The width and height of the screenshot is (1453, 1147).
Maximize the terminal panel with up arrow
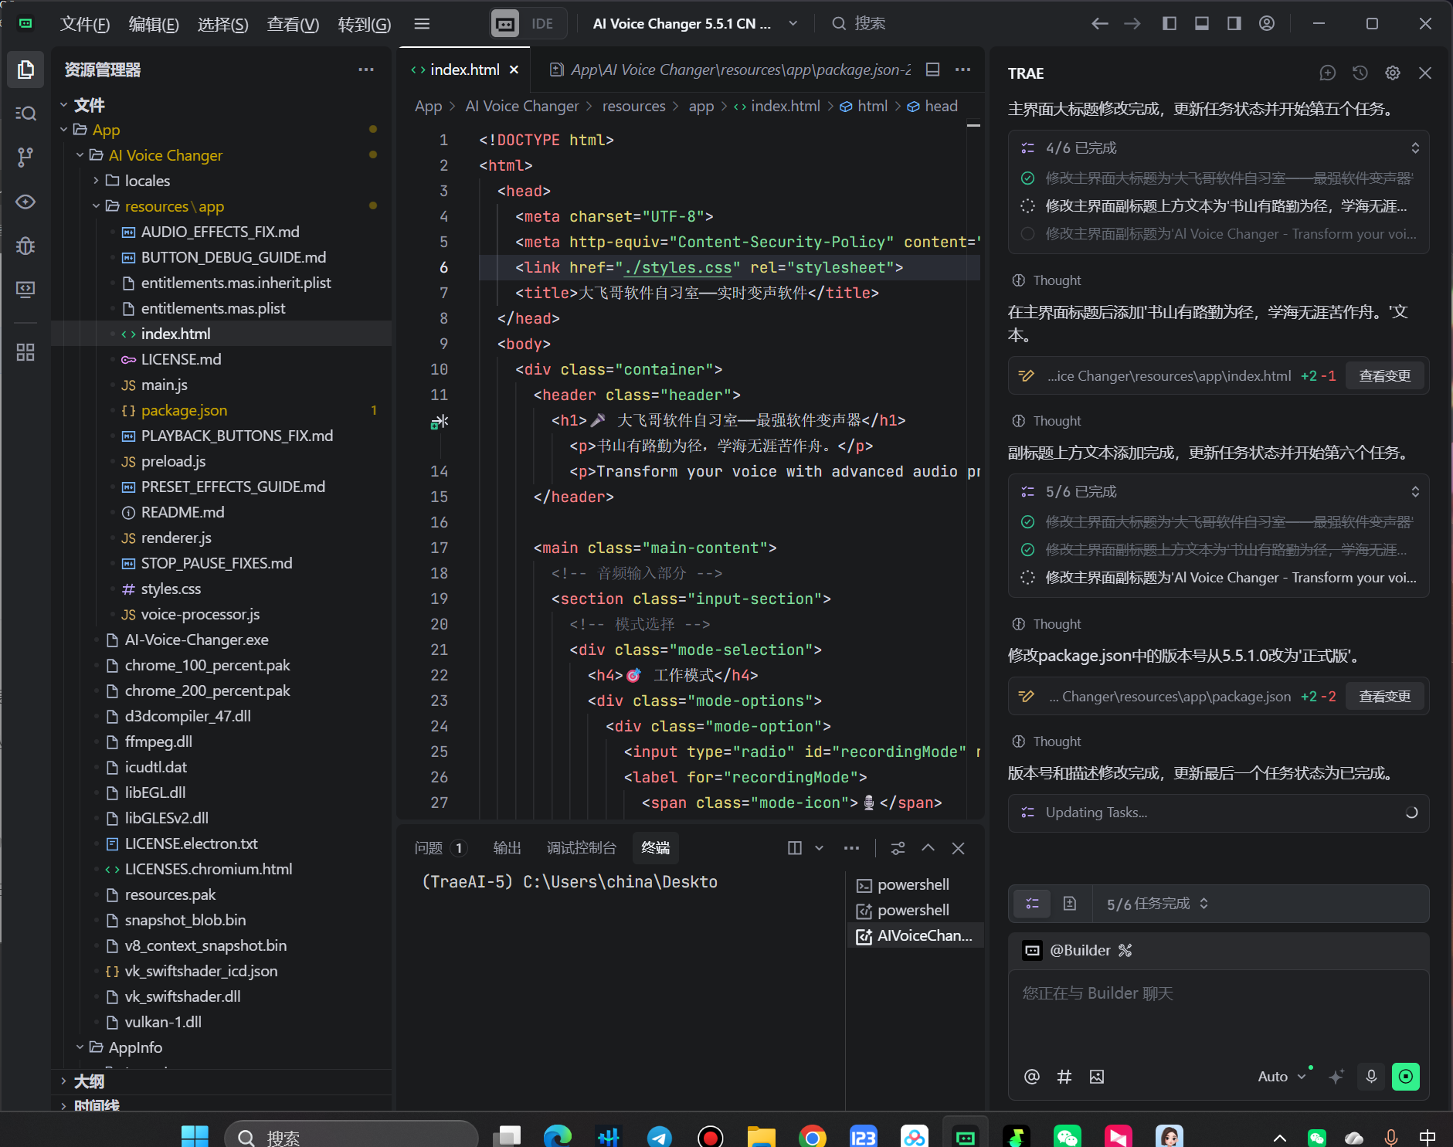coord(928,848)
